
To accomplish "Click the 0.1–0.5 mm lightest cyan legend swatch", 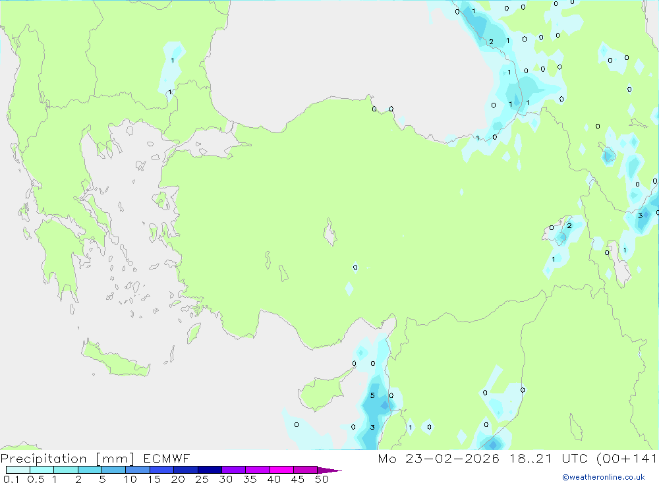I will pyautogui.click(x=18, y=470).
